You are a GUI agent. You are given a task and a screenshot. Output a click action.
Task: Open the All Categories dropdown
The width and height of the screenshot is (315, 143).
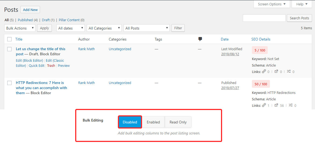[x=104, y=28]
